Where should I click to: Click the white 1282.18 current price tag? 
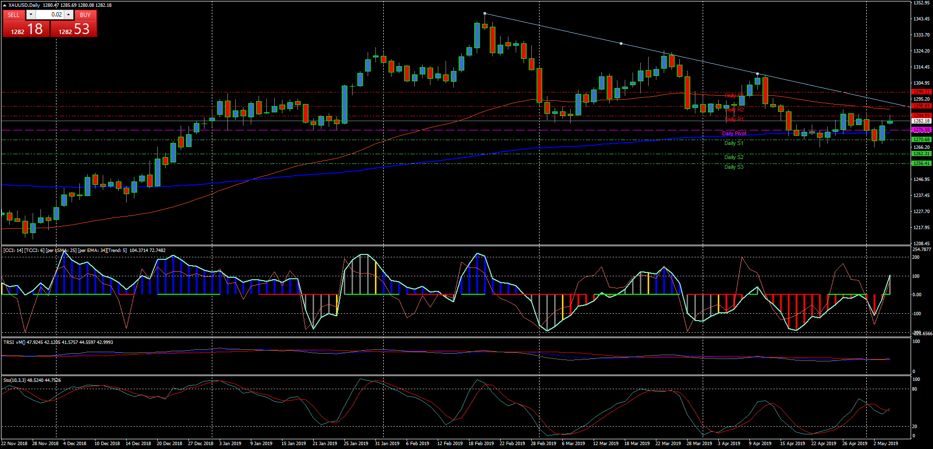[x=921, y=121]
